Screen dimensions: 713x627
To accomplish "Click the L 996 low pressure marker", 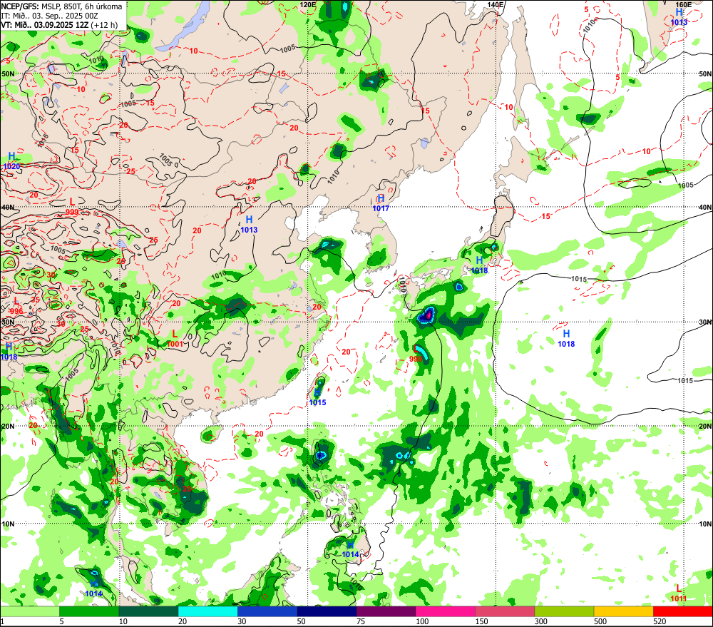I will 16,306.
